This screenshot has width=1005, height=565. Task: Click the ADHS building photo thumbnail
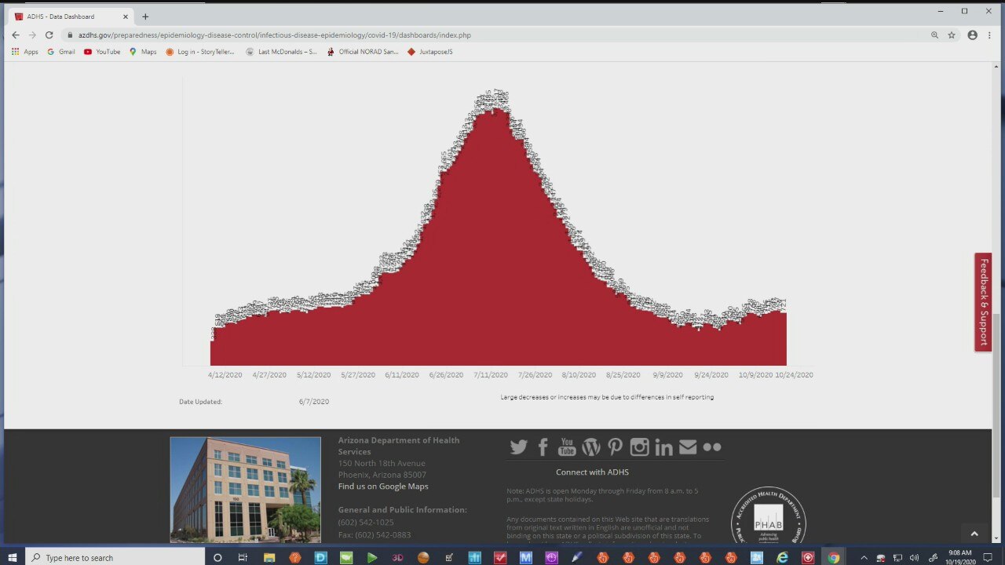[x=245, y=490]
